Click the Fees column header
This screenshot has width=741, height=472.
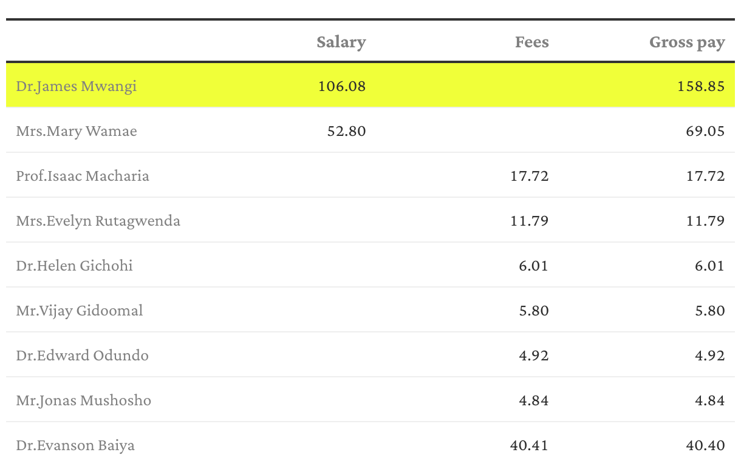pyautogui.click(x=531, y=42)
